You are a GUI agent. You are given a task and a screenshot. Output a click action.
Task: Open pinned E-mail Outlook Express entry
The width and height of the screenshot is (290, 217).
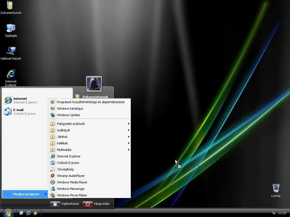pos(25,112)
